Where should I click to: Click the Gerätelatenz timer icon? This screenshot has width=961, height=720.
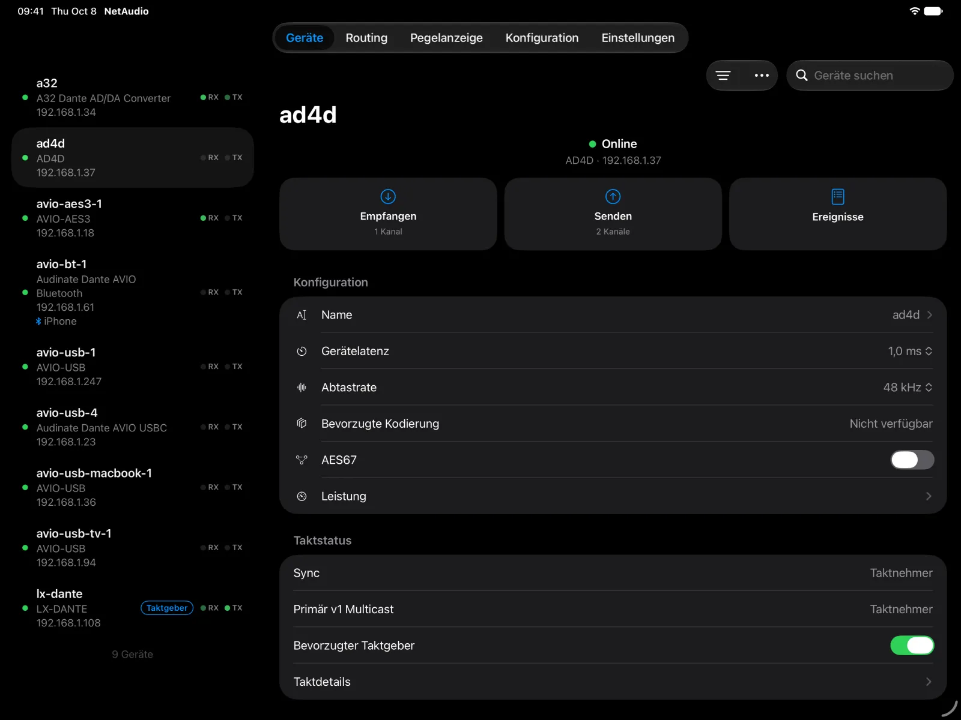pos(302,351)
